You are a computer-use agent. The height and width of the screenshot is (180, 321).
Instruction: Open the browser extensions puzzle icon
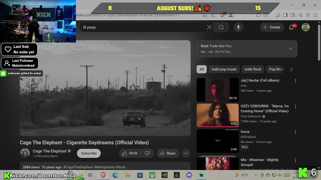coord(258,15)
